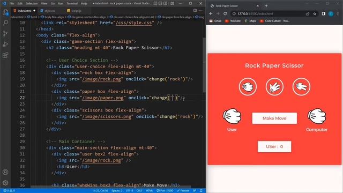Toggle secondary side bar layout icon
343x193 pixels.
(166, 4)
